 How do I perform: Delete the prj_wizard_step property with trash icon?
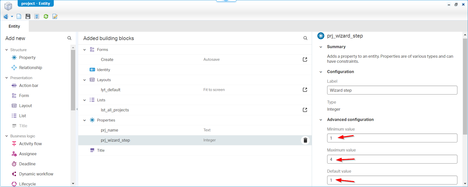305,140
